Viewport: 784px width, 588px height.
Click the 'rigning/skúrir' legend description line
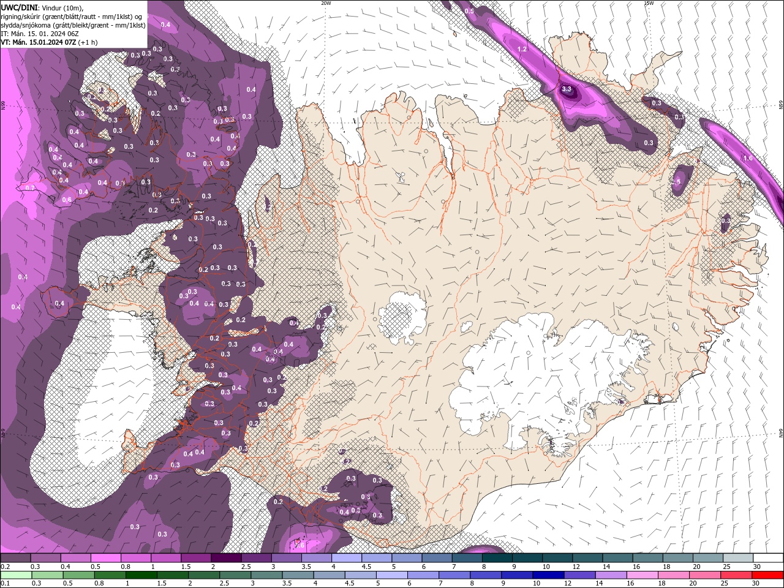(72, 16)
